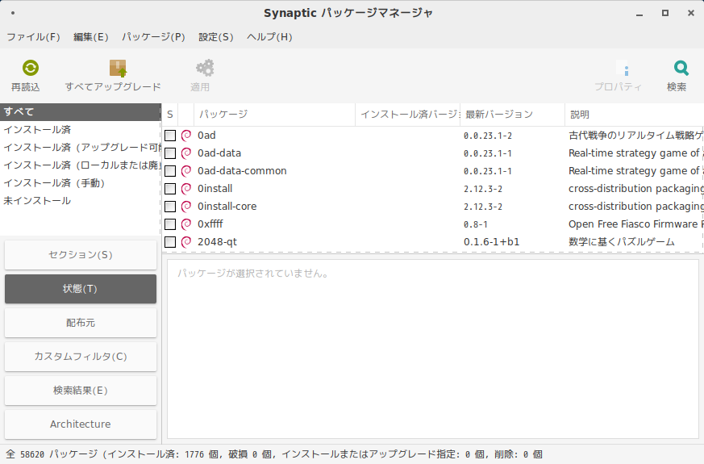Viewport: 704px width, 464px height.
Task: Open the ファイル(F) menu
Action: [x=33, y=37]
